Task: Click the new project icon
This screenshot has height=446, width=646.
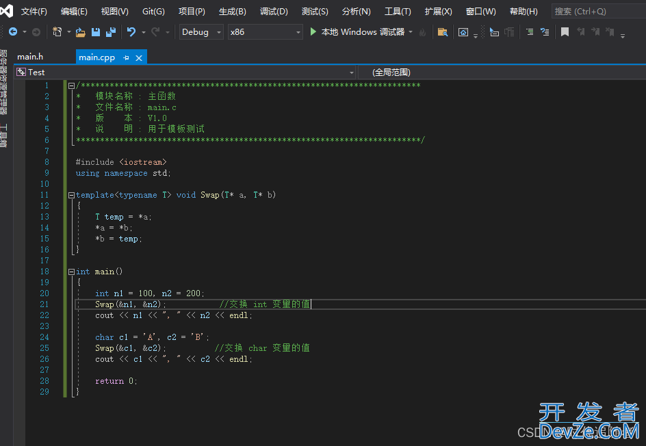Action: pos(57,31)
